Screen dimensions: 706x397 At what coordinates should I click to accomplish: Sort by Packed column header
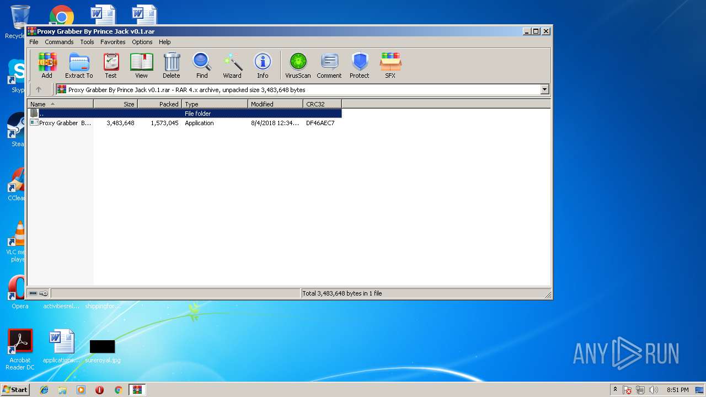[x=160, y=104]
